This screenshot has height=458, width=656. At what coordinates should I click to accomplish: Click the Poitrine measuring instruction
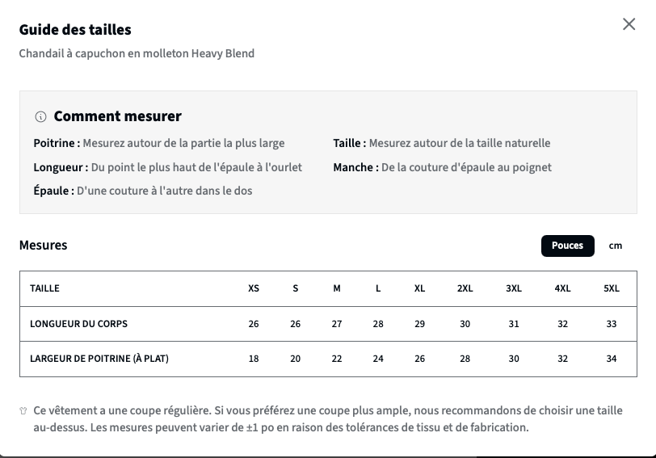(159, 143)
